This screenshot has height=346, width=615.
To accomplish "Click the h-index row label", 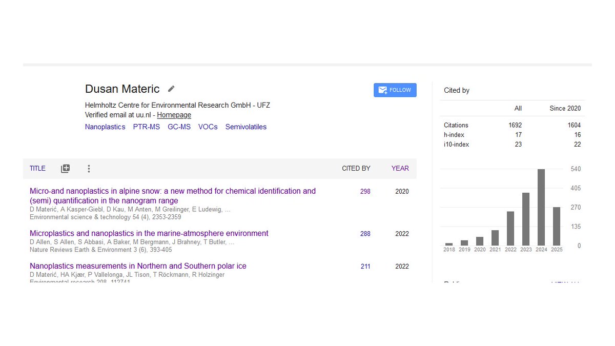I will (x=454, y=135).
